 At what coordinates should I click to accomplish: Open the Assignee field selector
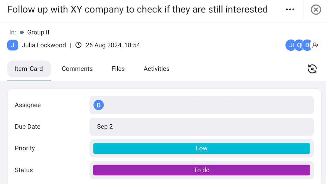[201, 105]
